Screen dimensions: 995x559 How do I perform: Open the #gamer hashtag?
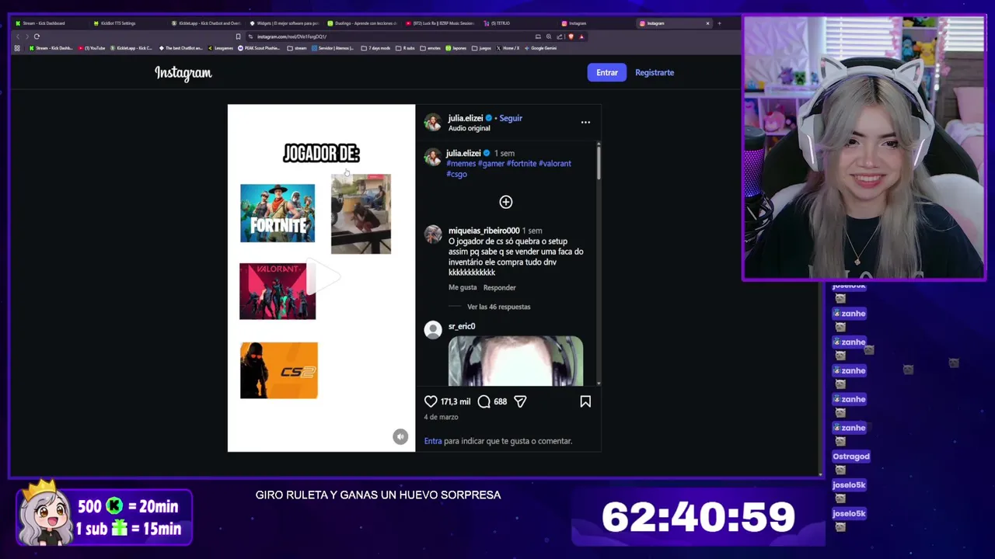[x=491, y=164]
